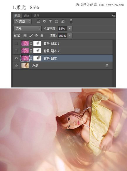Select mask thumbnail of 背景 副本 3
Image resolution: width=127 pixels, height=171 pixels.
click(x=37, y=43)
